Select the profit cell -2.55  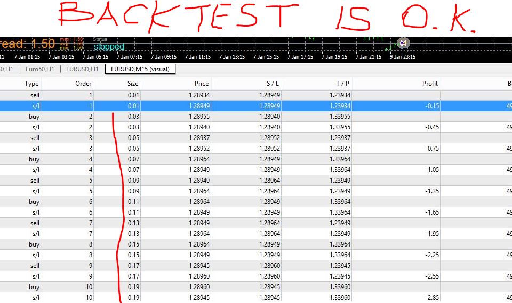pos(432,276)
